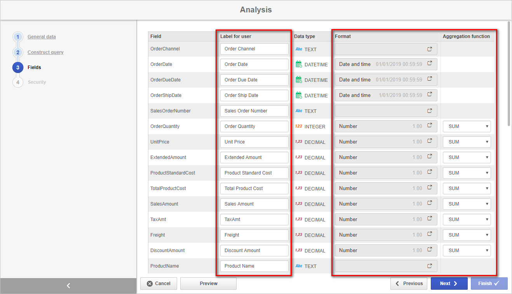The width and height of the screenshot is (512, 294).
Task: Open aggregation dropdown for TaxAmt
Action: click(x=467, y=220)
